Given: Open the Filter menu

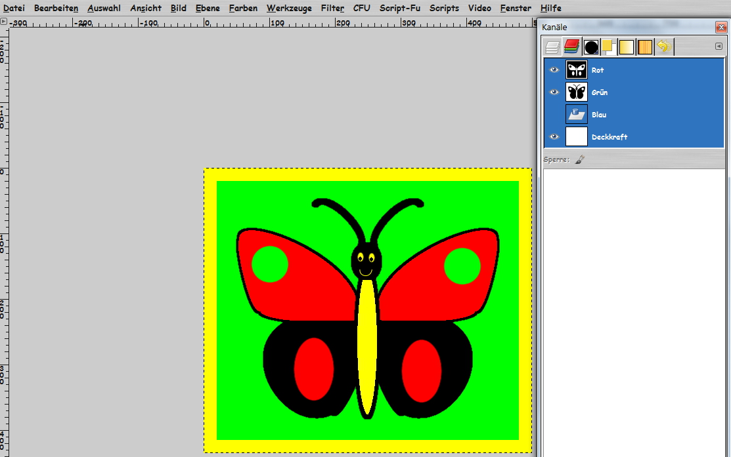Looking at the screenshot, I should (x=332, y=9).
